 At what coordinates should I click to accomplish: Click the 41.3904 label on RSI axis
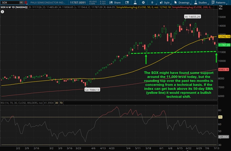(x=223, y=137)
